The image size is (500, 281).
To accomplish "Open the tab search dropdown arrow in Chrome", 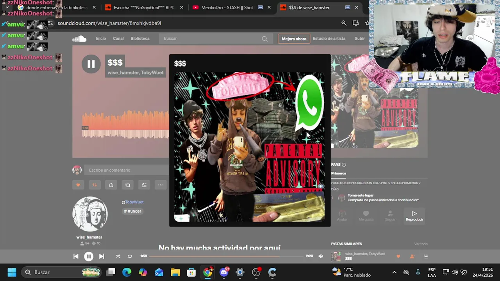I will 7,7.
